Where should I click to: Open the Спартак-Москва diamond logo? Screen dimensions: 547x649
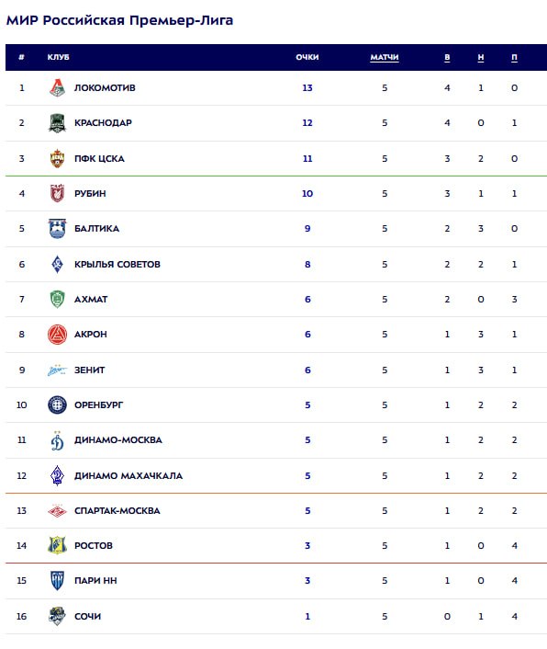click(58, 511)
